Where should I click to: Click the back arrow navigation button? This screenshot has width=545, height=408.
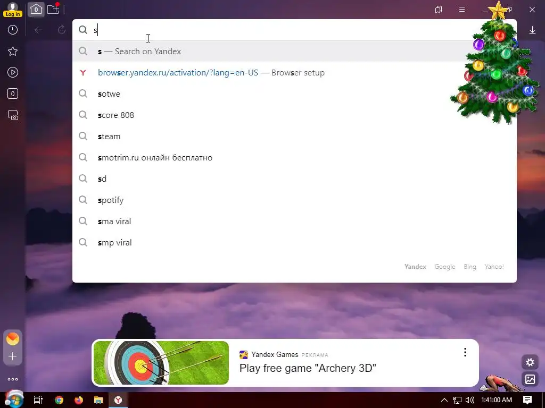pos(38,30)
